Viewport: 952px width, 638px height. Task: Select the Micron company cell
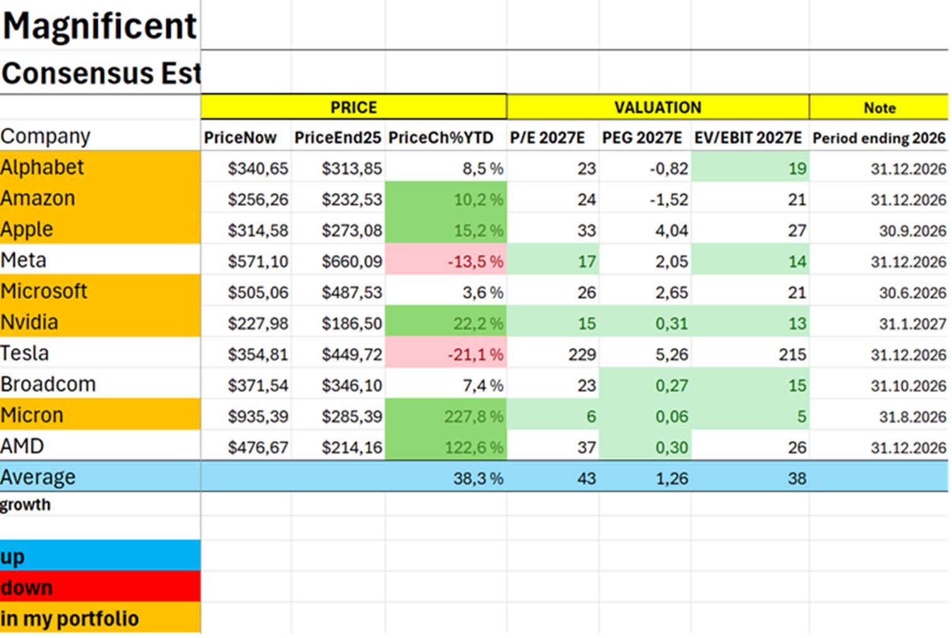100,415
